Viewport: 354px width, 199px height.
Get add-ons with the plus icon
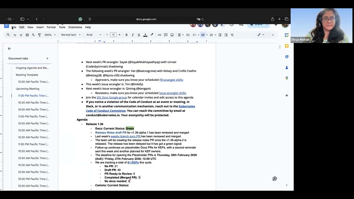[287, 95]
